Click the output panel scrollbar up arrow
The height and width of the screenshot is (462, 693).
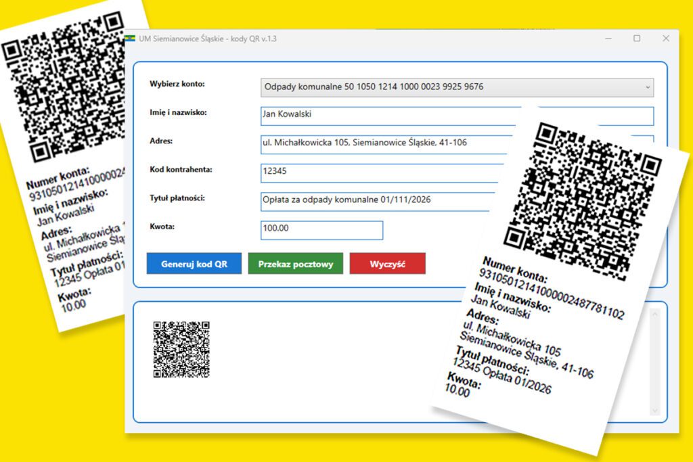tap(654, 313)
